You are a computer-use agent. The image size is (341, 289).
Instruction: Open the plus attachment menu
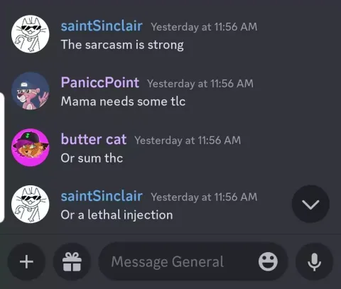(26, 262)
